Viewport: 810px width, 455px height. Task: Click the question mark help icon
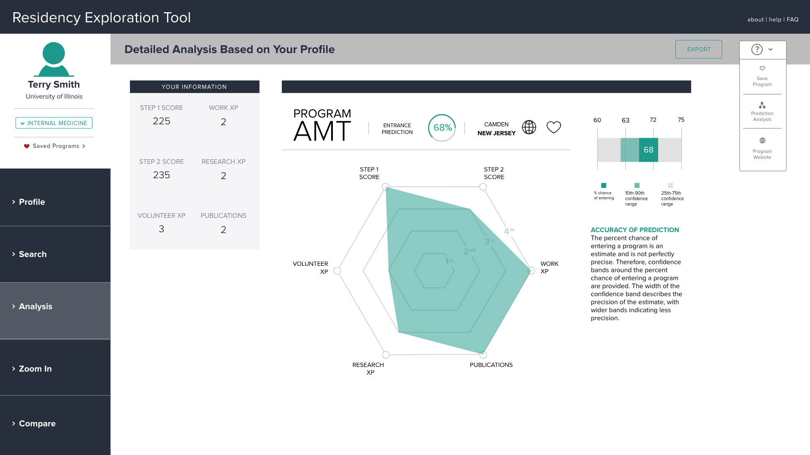pyautogui.click(x=757, y=50)
